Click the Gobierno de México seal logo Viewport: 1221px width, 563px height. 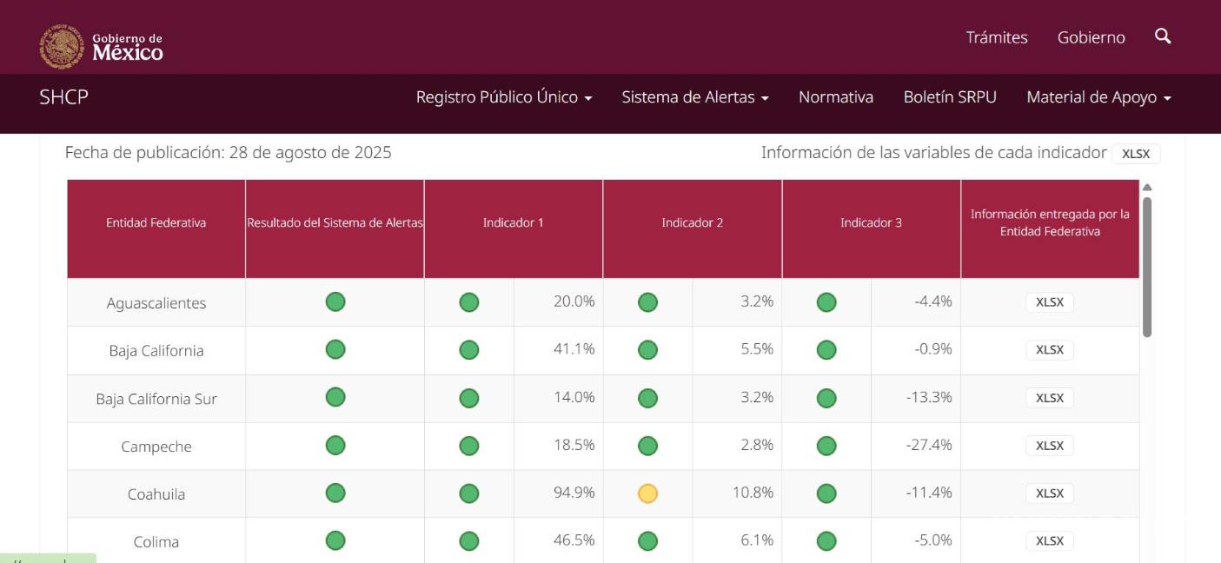61,39
